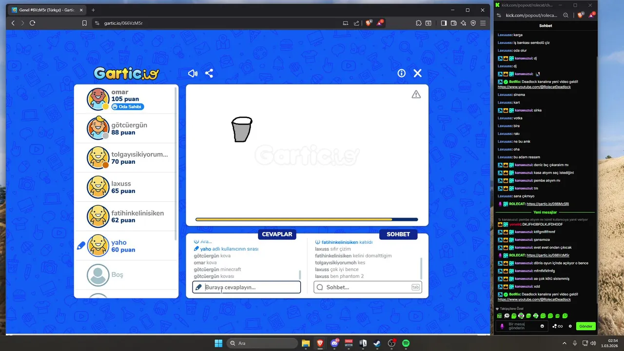Image resolution: width=624 pixels, height=351 pixels.
Task: Bookmark this page in Brave
Action: coord(84,23)
